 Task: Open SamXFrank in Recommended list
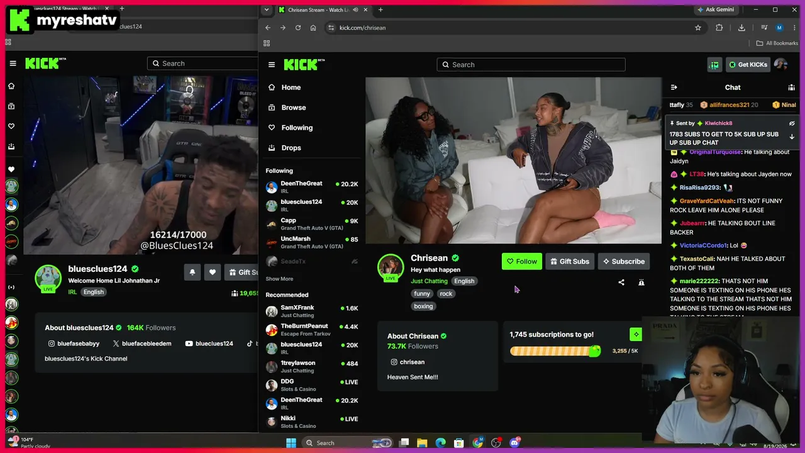click(x=312, y=311)
